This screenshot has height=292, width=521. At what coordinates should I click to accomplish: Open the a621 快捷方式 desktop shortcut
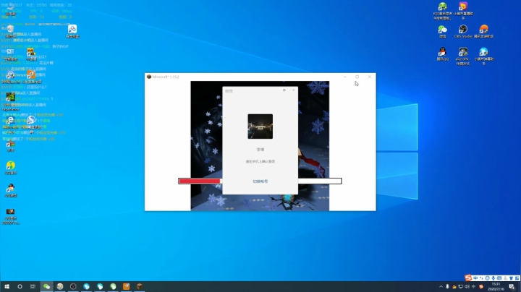click(463, 56)
